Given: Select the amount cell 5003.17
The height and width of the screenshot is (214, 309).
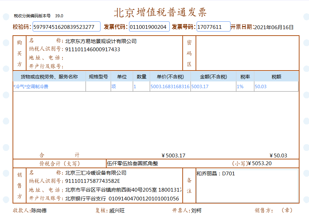Looking at the screenshot, I should coord(214,86).
